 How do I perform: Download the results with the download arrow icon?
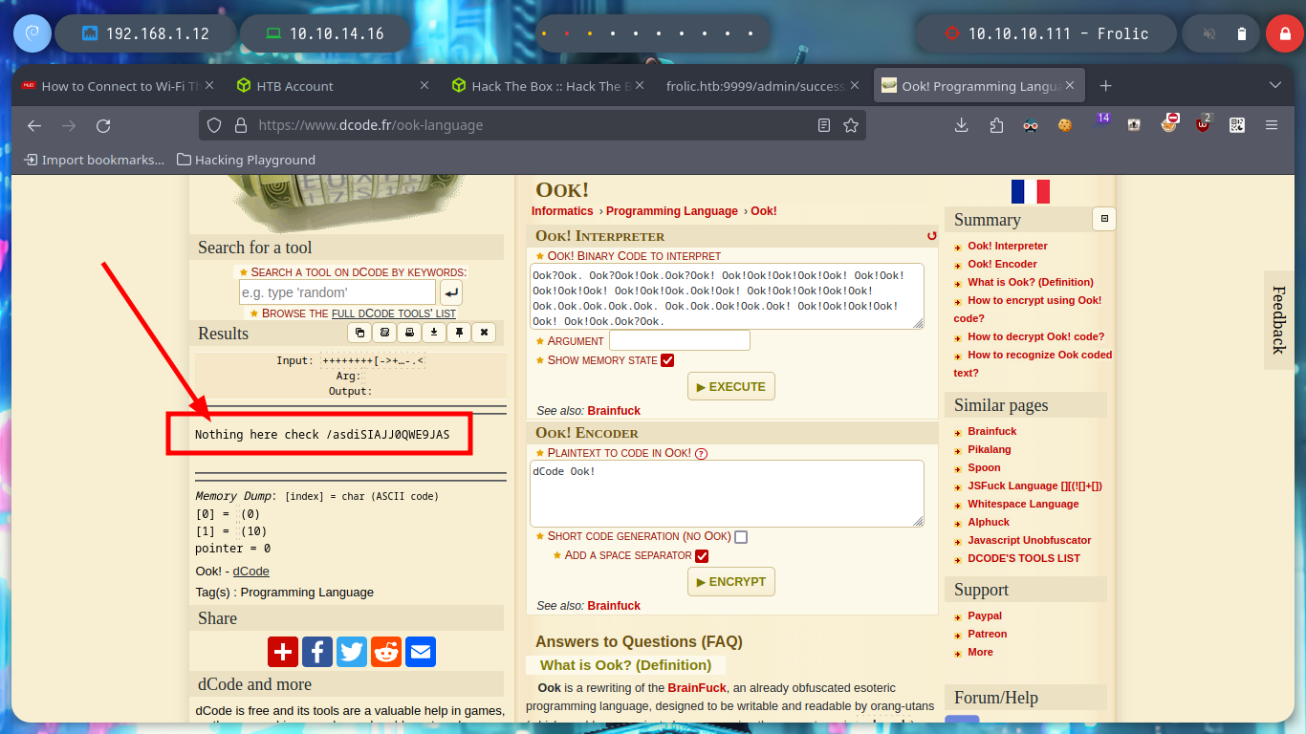click(x=434, y=333)
